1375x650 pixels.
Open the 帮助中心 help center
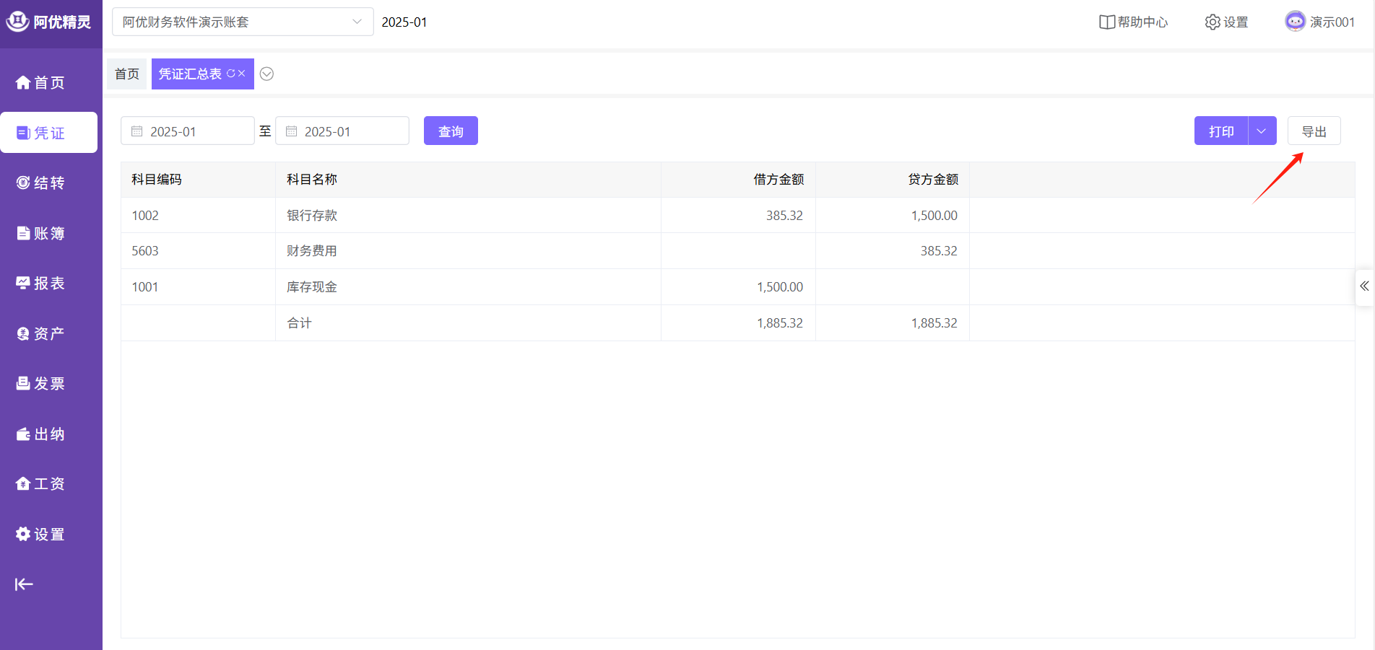(x=1133, y=22)
